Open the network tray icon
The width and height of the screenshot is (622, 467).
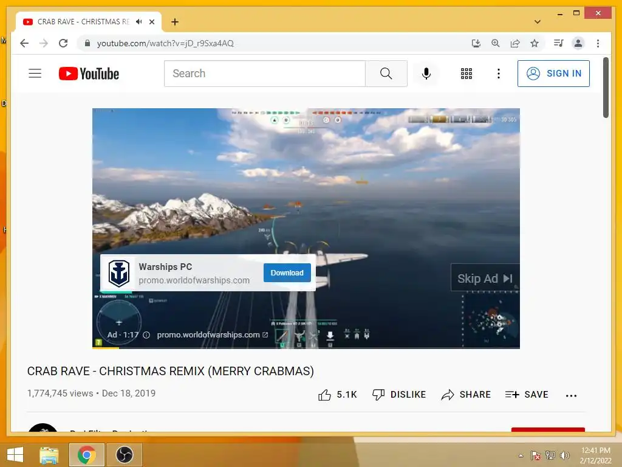(x=550, y=455)
